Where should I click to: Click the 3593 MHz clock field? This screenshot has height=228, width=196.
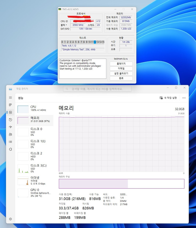coord(78,25)
